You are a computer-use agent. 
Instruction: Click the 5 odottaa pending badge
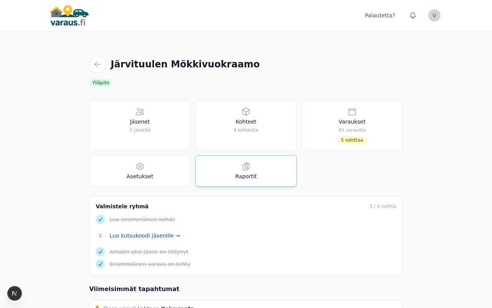click(x=352, y=140)
